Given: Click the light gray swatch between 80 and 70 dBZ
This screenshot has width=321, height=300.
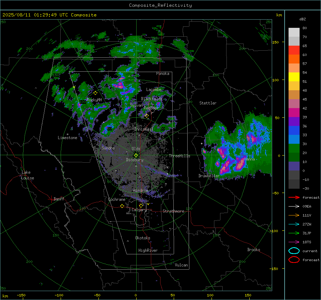Looking at the screenshot, I should (294, 32).
